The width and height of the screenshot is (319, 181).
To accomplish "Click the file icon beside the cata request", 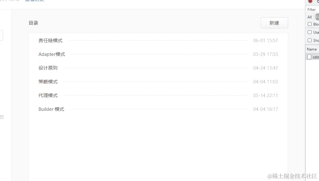I will click(x=309, y=57).
